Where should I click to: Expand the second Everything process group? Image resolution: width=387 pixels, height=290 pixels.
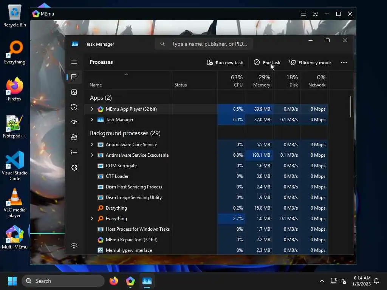(x=92, y=219)
